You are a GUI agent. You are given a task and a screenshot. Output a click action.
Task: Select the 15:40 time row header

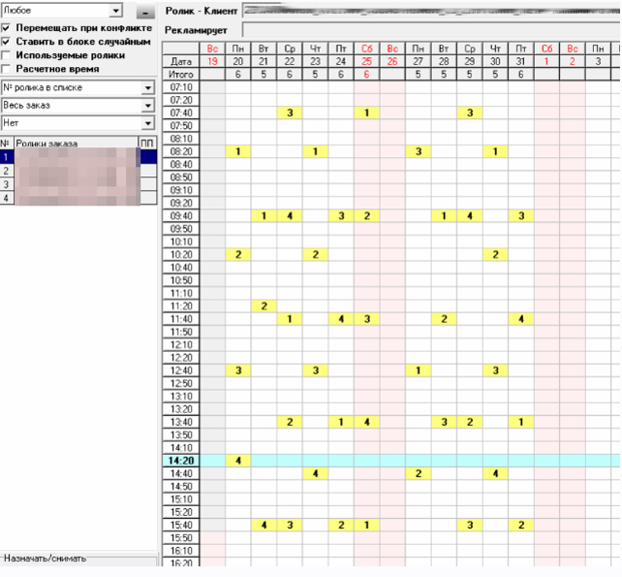181,525
